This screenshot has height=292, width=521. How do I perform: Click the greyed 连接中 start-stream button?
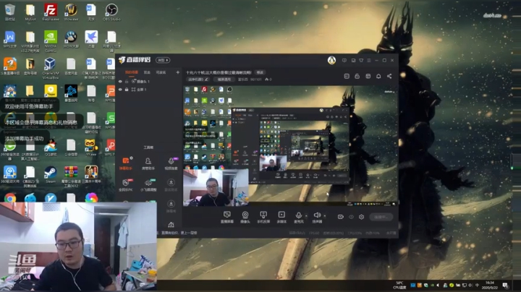[x=381, y=217]
